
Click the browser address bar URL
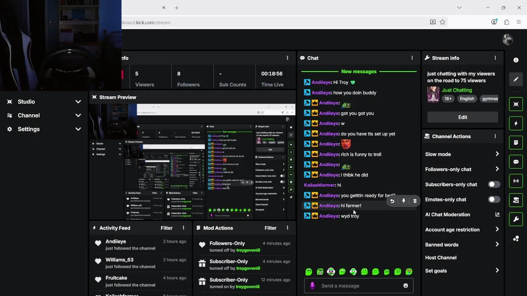[146, 22]
